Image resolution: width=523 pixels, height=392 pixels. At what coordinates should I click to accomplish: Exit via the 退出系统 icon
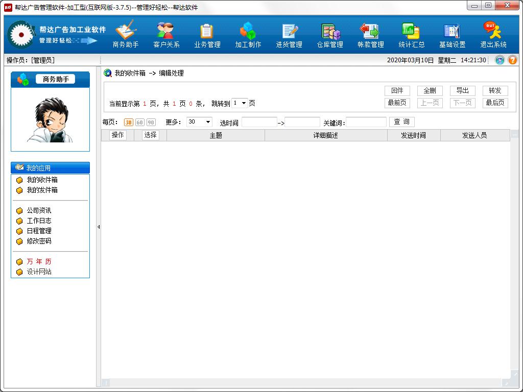[x=493, y=31]
